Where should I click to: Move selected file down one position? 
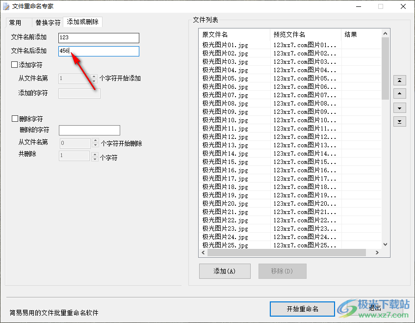pyautogui.click(x=400, y=108)
